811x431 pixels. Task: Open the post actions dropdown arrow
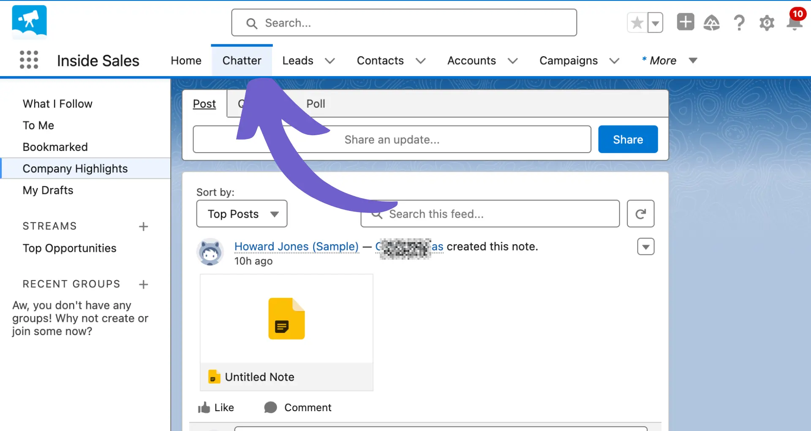tap(646, 247)
